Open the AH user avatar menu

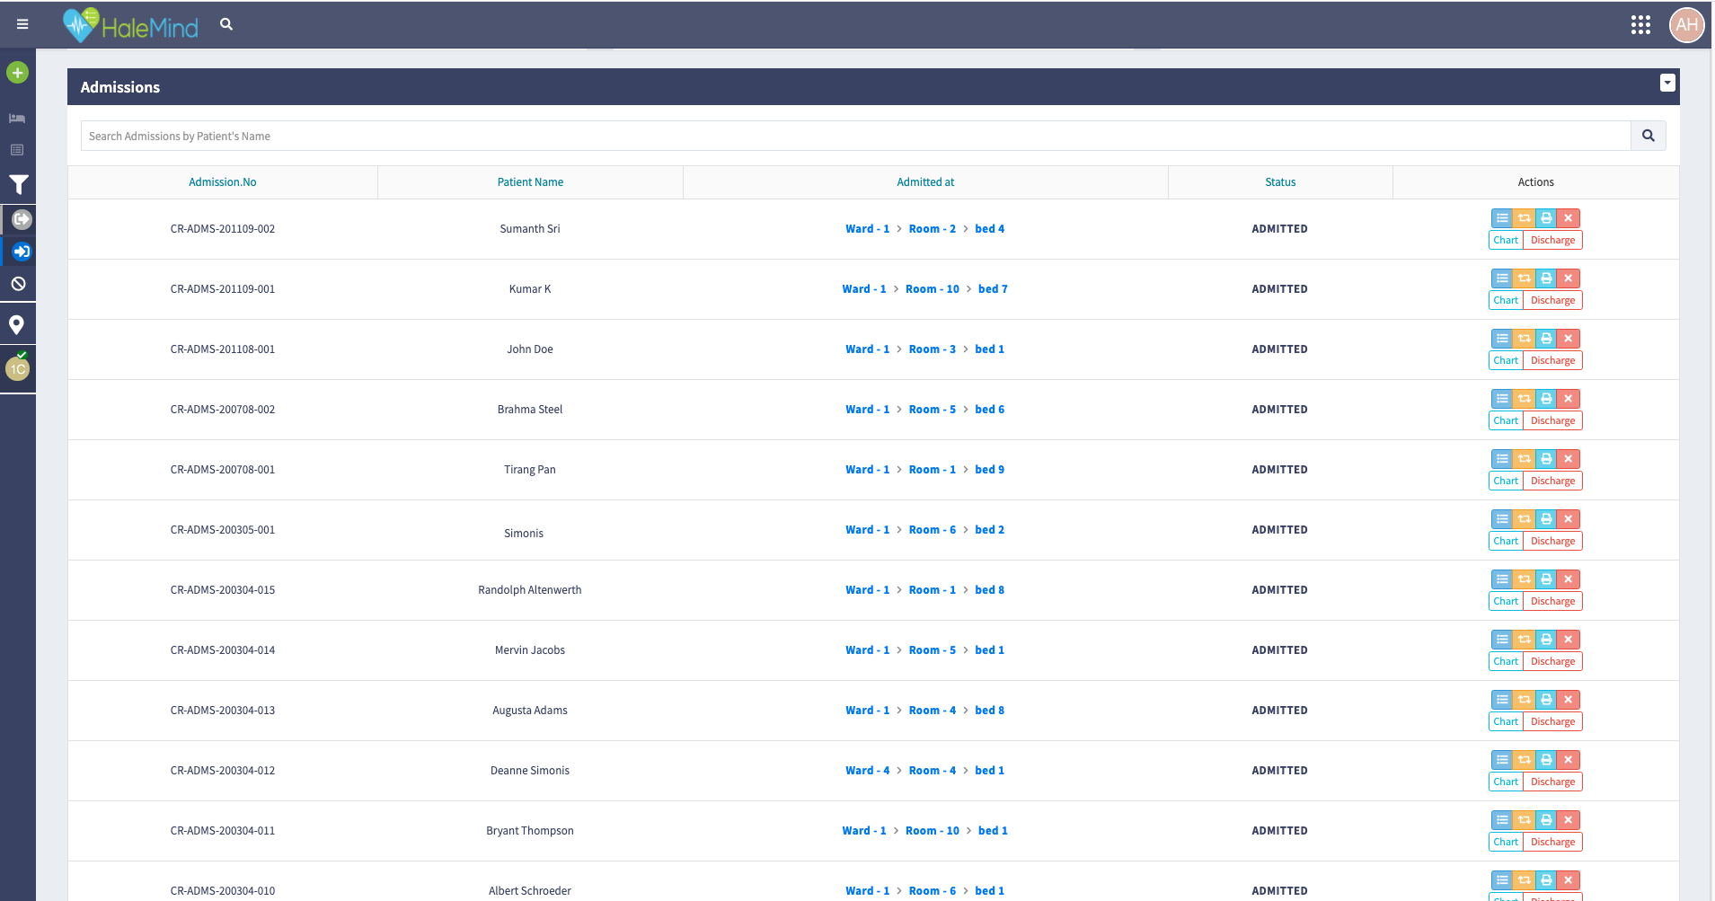(x=1686, y=24)
